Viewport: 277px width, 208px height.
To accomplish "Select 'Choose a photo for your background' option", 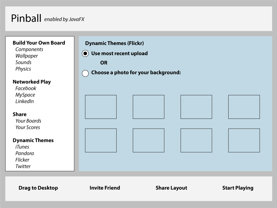I will pos(85,73).
